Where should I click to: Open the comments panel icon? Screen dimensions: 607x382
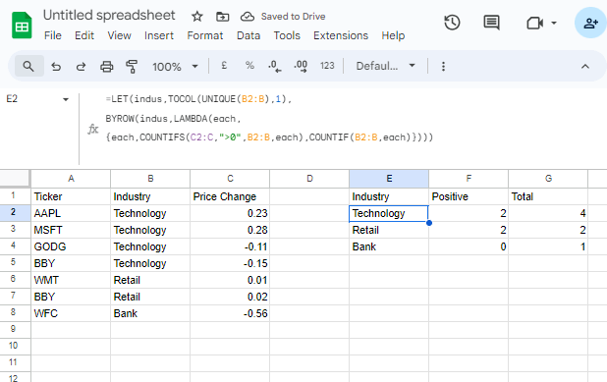pyautogui.click(x=491, y=23)
